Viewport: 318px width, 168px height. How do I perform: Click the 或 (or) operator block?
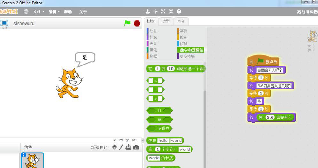coord(159,119)
